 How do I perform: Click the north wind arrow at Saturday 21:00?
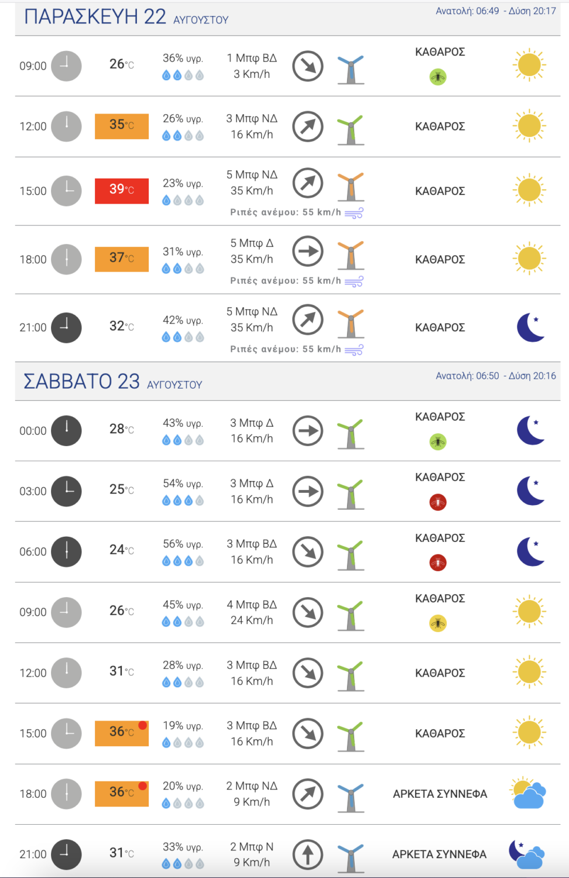point(308,854)
